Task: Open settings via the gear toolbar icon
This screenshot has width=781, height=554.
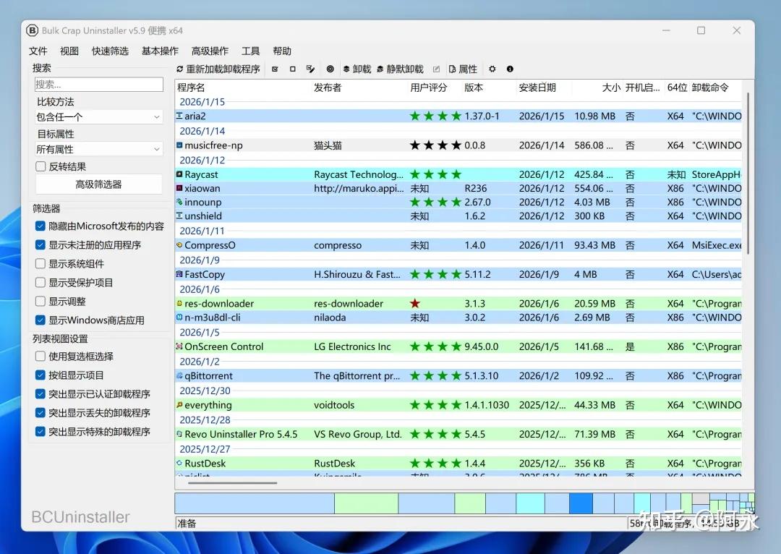Action: click(492, 69)
